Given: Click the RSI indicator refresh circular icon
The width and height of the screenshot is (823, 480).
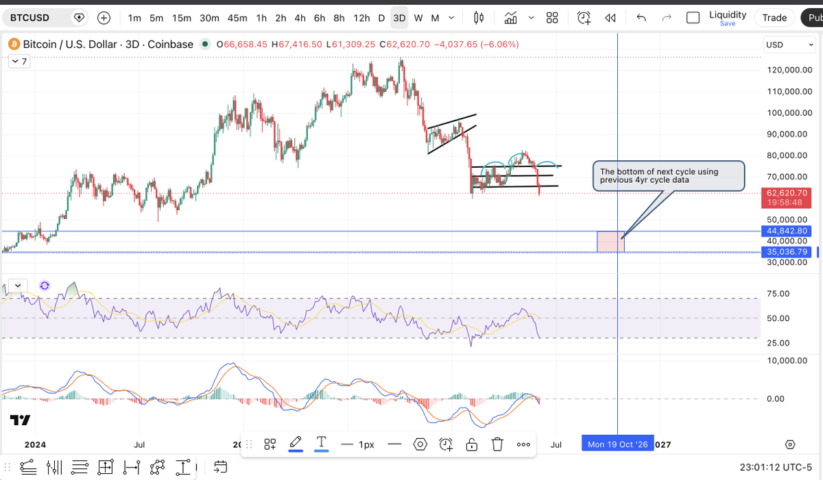Looking at the screenshot, I should [45, 286].
